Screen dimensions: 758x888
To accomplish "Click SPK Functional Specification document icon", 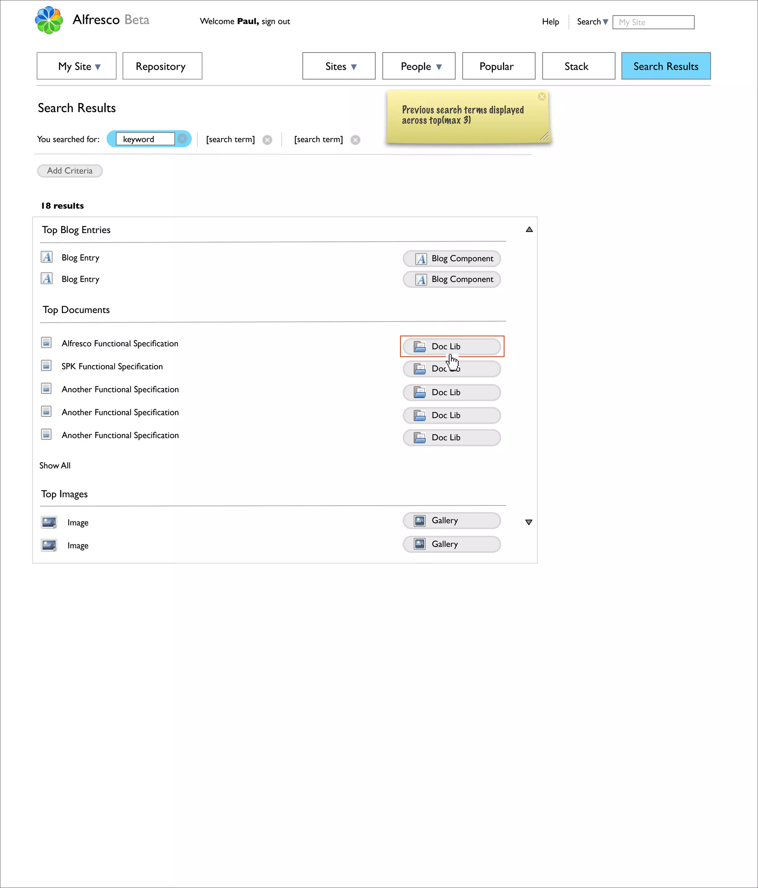I will coord(46,366).
